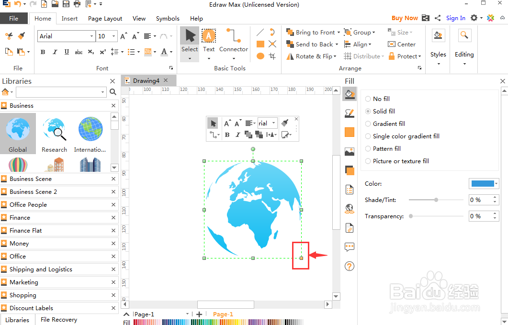Click the Bold formatting button

43,52
